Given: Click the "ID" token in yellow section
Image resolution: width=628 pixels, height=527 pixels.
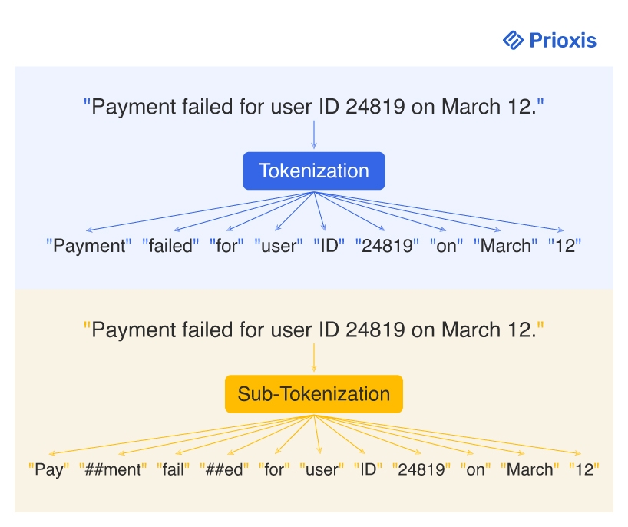Looking at the screenshot, I should click(x=368, y=470).
